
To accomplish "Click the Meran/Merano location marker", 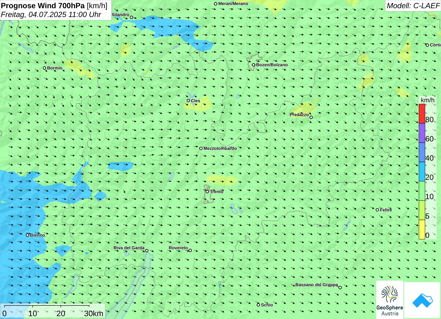I will [x=216, y=4].
